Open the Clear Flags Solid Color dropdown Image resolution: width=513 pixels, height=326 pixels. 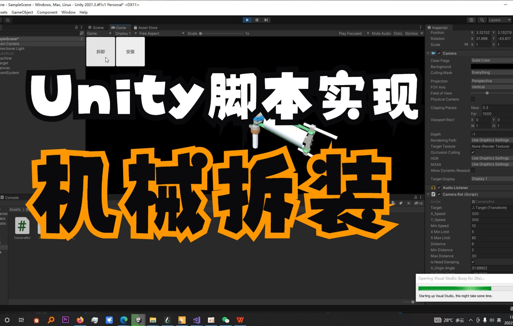[x=492, y=60]
